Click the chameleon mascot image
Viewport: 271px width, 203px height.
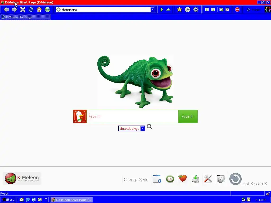pos(135,82)
